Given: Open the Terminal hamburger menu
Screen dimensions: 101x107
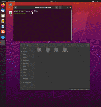Looking at the screenshot, I should tap(60, 7).
